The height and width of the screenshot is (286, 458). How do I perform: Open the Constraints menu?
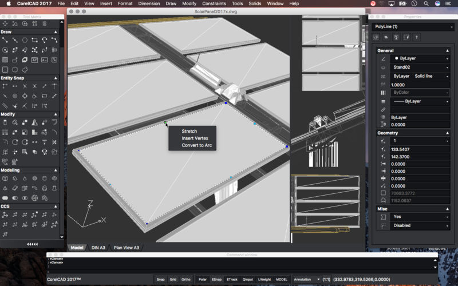(x=214, y=3)
